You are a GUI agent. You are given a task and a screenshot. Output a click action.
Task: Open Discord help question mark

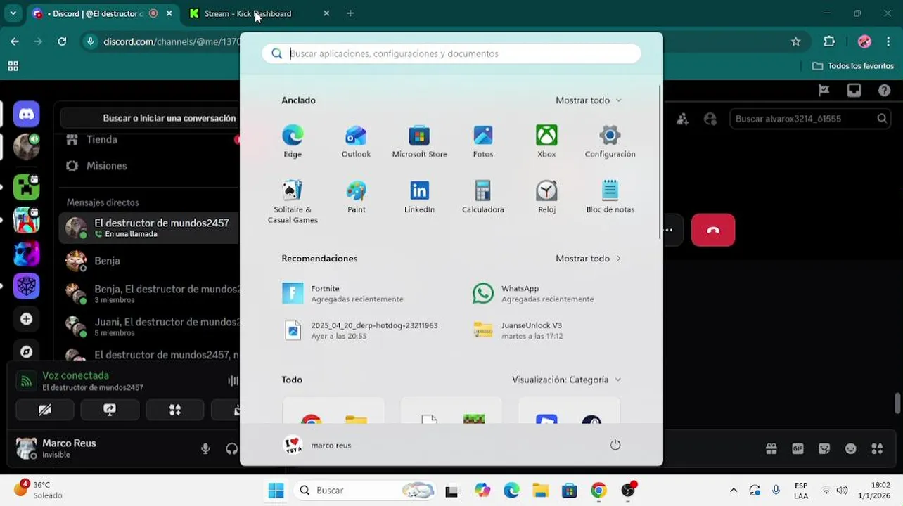click(885, 91)
